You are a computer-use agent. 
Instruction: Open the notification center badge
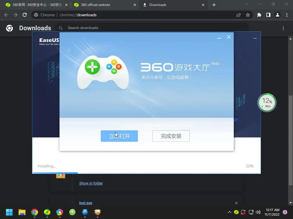click(285, 212)
